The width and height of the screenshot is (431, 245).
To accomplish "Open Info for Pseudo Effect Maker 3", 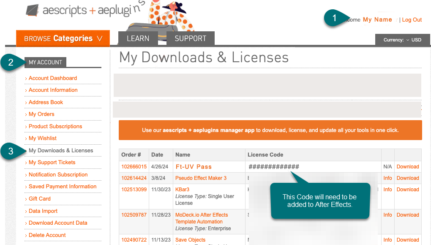I will [387, 178].
